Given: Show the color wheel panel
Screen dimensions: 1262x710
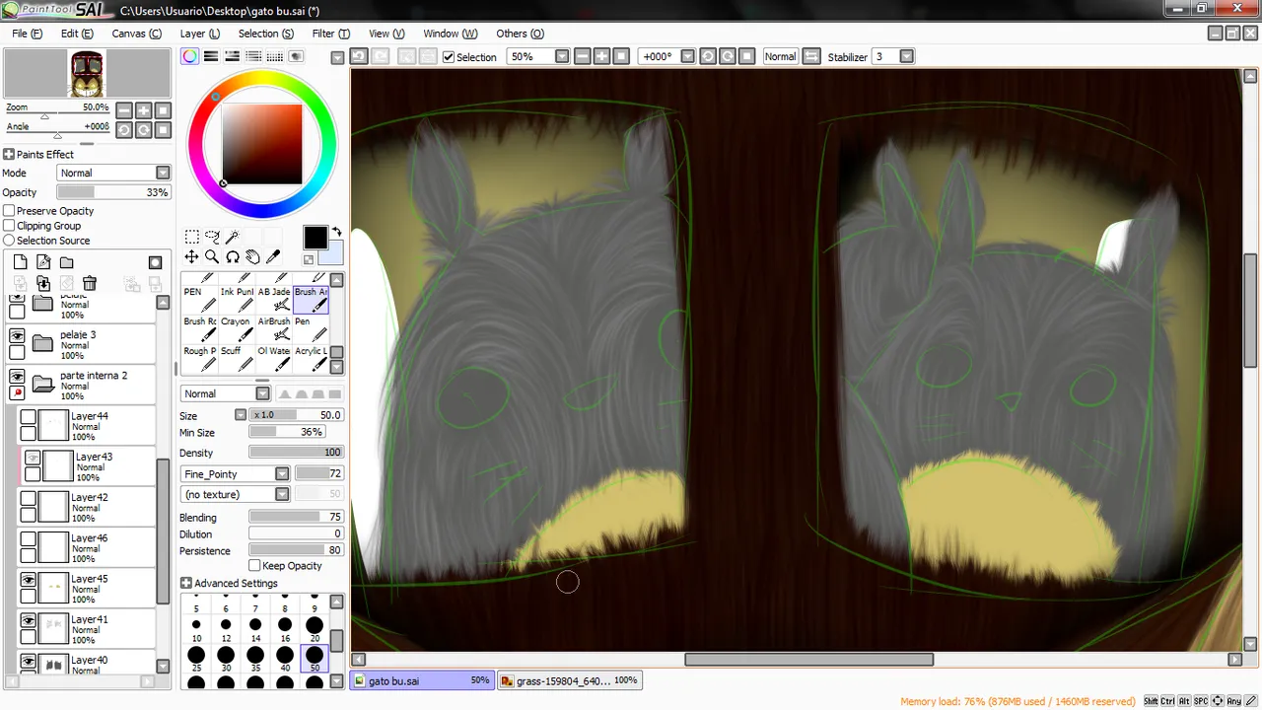Looking at the screenshot, I should tap(189, 56).
